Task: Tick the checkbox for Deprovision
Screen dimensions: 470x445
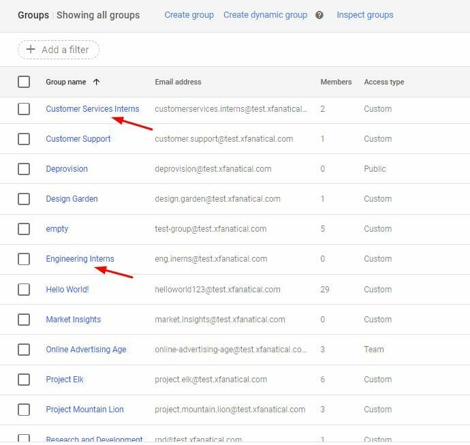Action: pos(24,169)
